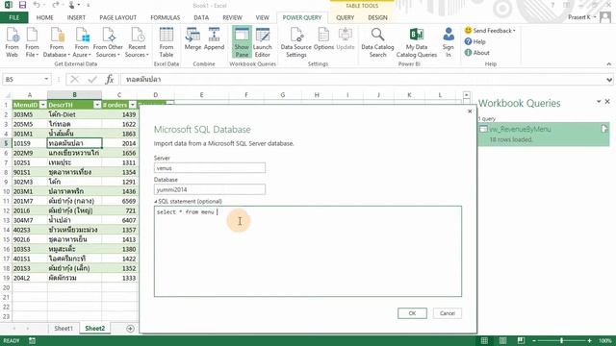Switch to the FORMULAS tab
The image size is (616, 346).
pos(165,17)
